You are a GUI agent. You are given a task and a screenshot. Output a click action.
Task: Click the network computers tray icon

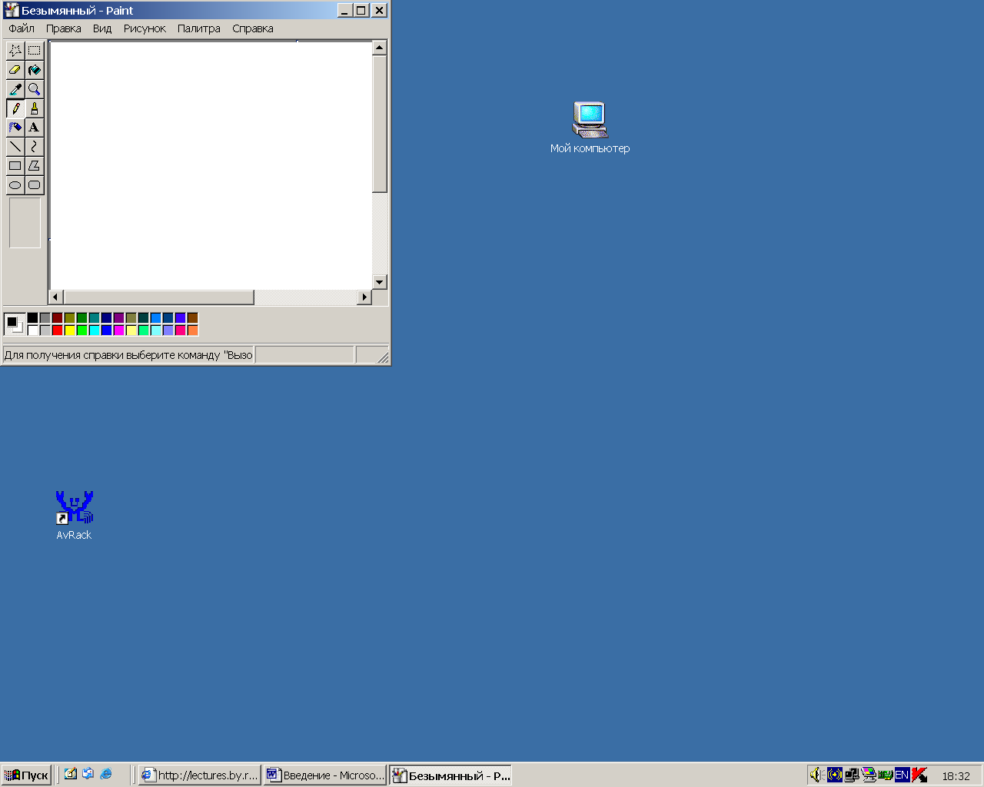(x=852, y=775)
